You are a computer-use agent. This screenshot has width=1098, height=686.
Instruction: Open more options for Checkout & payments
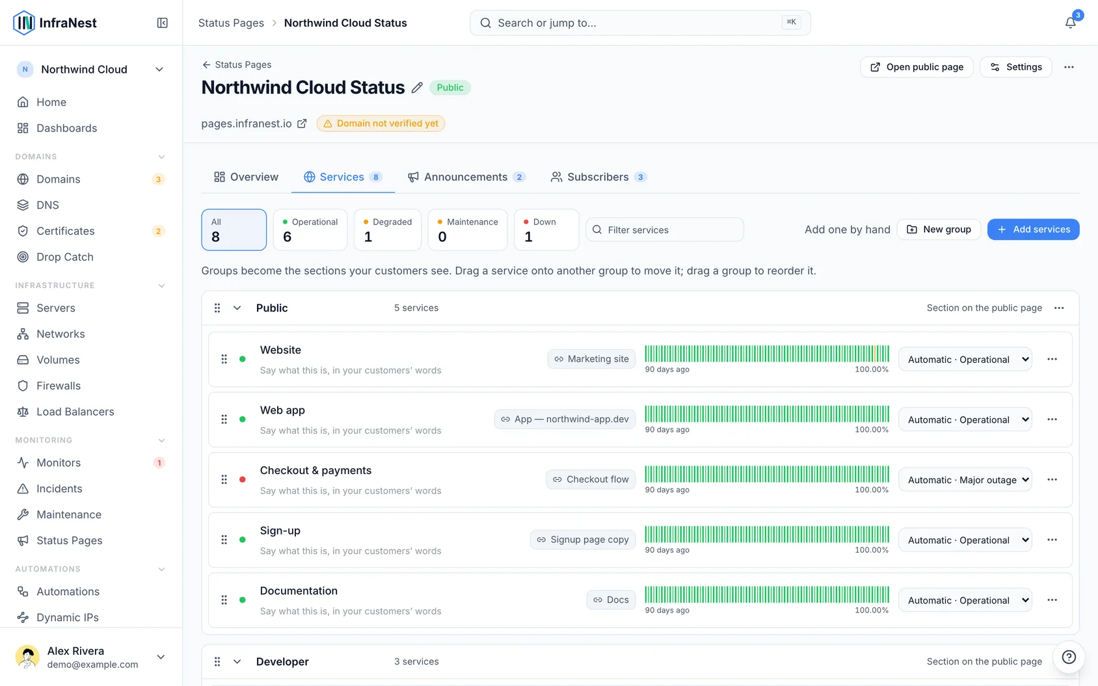pyautogui.click(x=1052, y=479)
